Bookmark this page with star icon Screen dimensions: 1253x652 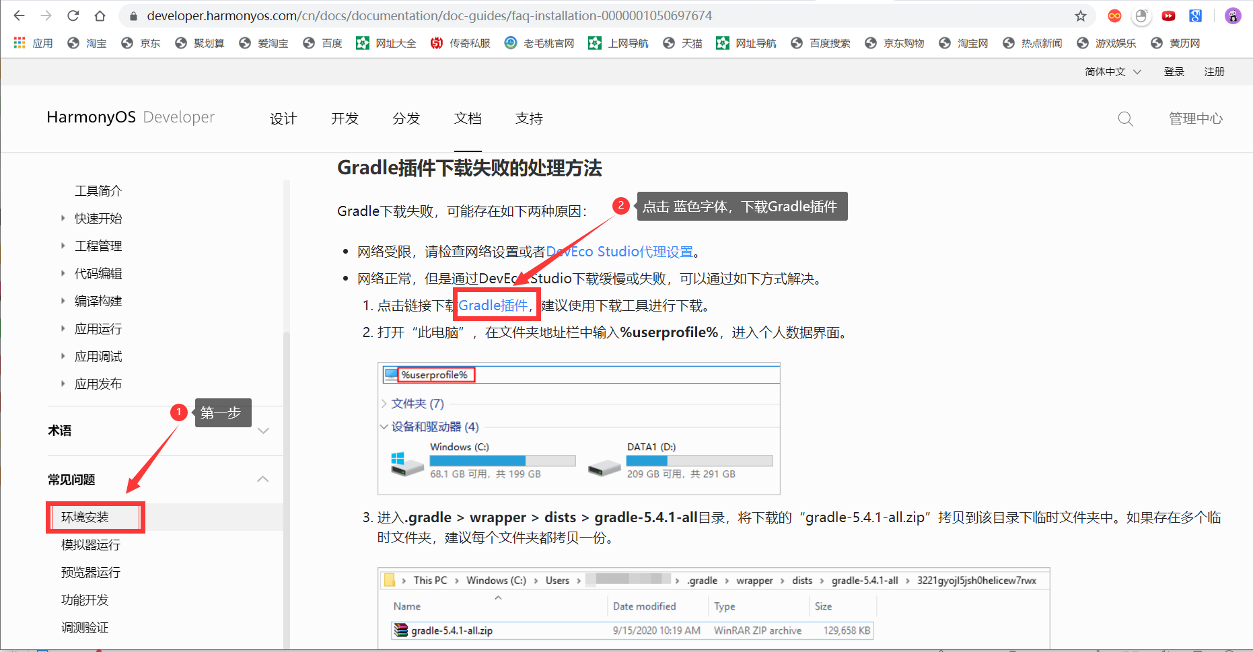(x=1080, y=15)
